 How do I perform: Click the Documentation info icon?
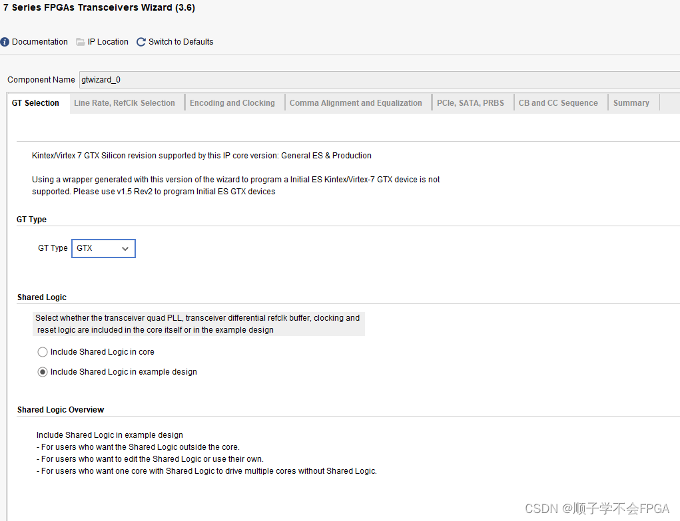[x=5, y=42]
